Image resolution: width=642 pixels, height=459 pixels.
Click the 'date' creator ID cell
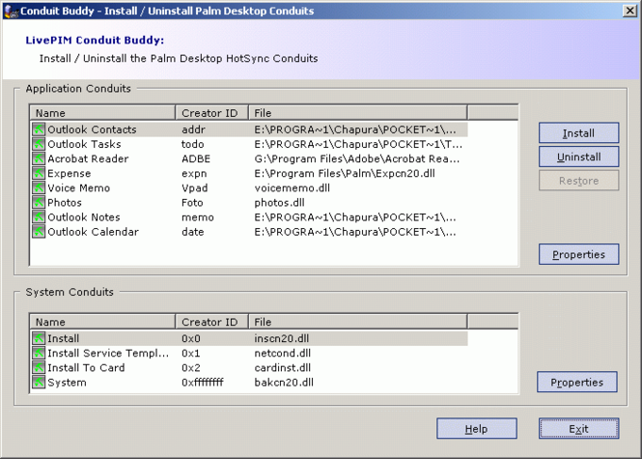tap(192, 232)
